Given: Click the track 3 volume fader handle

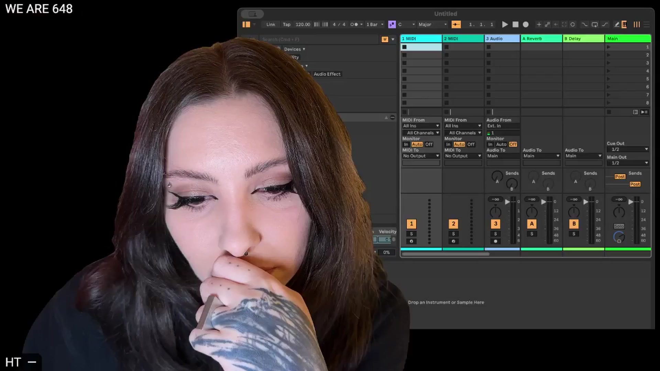Looking at the screenshot, I should coord(507,202).
